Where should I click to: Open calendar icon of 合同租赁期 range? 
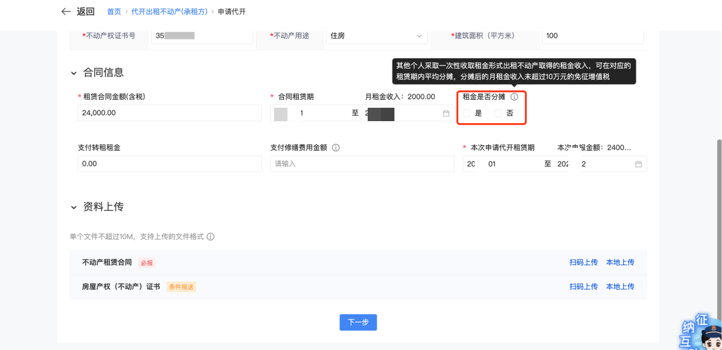point(446,114)
